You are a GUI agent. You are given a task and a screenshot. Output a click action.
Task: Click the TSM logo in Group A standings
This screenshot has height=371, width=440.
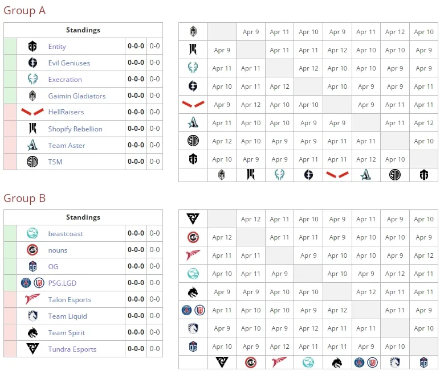pos(32,162)
